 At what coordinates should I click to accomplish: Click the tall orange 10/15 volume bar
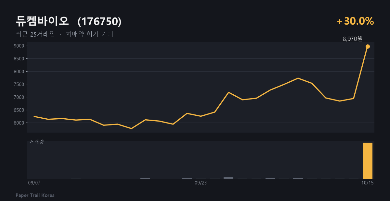tap(368, 161)
